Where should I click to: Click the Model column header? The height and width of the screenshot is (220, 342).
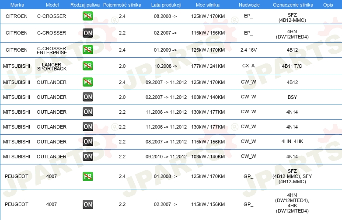pos(52,5)
